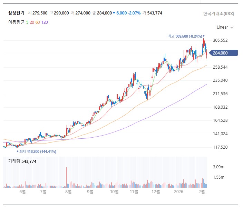Click the 235,040 price axis label
Image resolution: width=243 pixels, height=207 pixels.
(220, 80)
